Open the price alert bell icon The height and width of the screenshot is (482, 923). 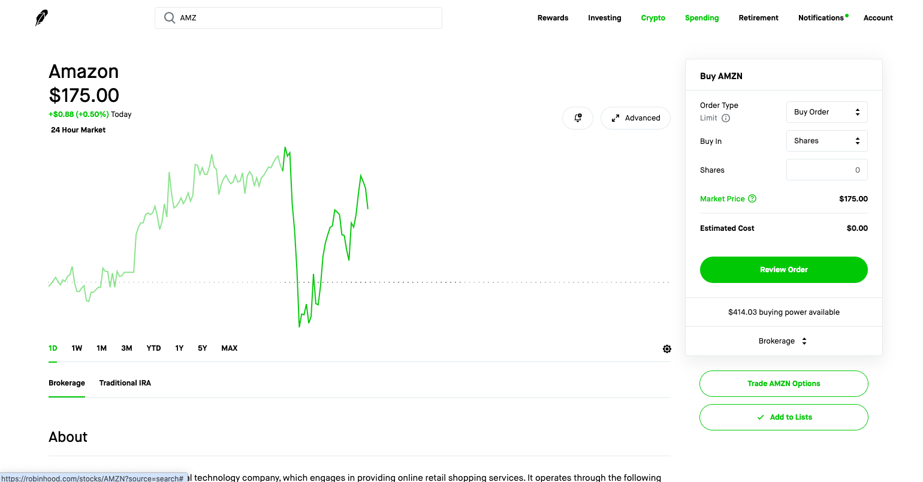(578, 118)
